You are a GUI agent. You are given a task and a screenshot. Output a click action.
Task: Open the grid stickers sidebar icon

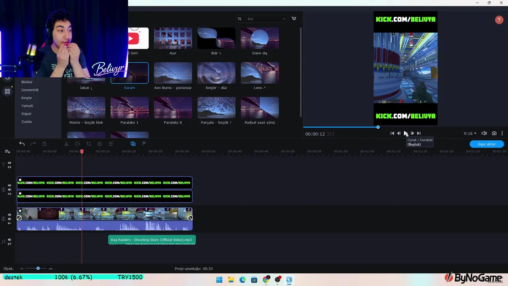click(7, 91)
